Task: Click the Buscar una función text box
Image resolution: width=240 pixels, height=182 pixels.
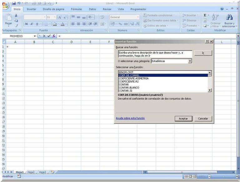Action: point(153,54)
